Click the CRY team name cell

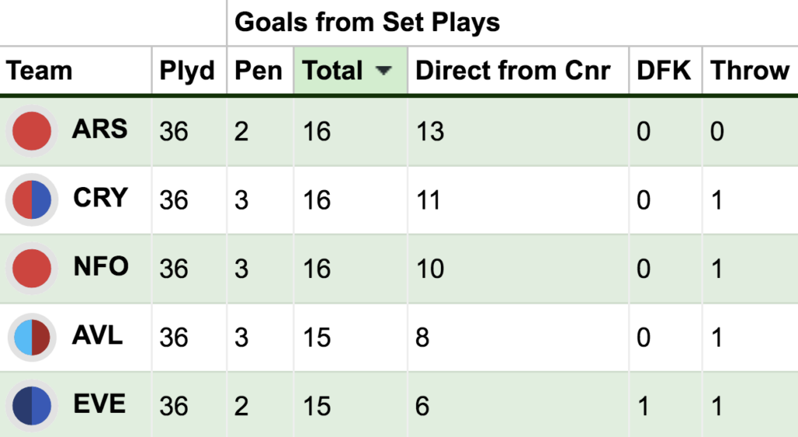(x=101, y=198)
